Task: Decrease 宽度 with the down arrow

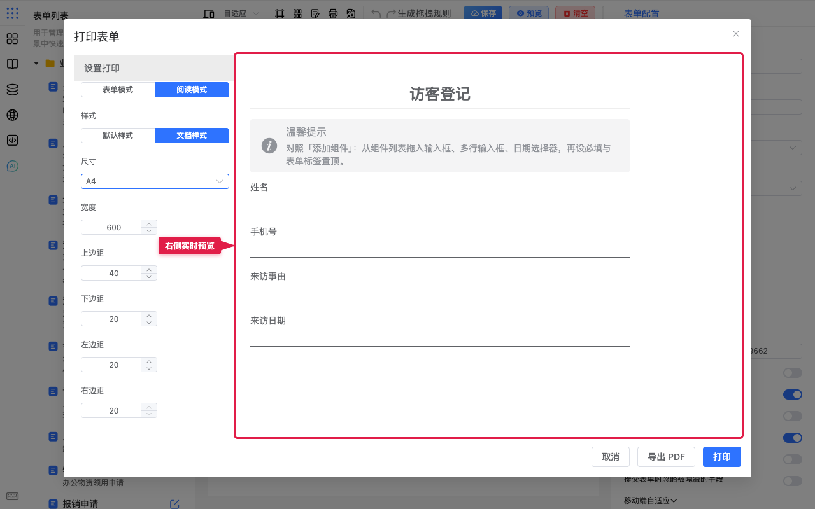Action: click(x=149, y=231)
